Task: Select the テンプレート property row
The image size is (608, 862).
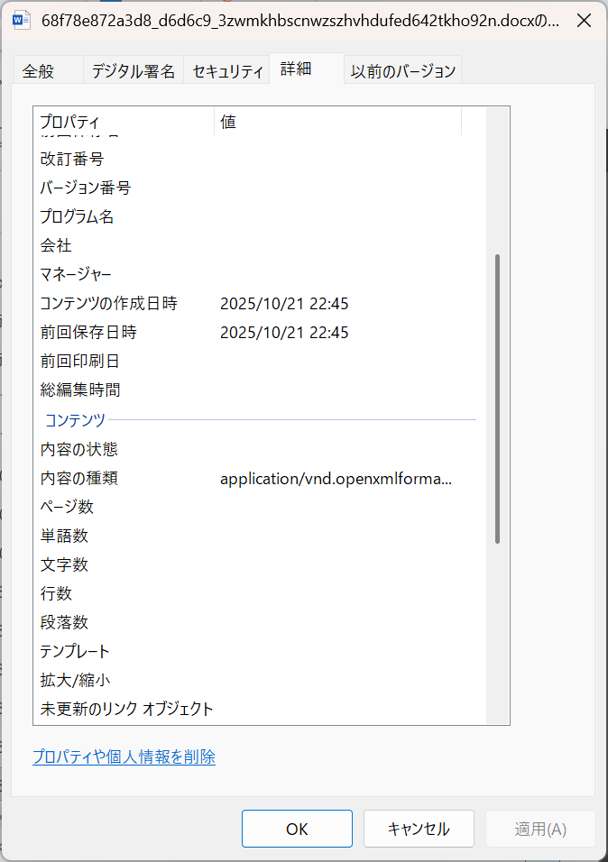Action: click(x=75, y=651)
